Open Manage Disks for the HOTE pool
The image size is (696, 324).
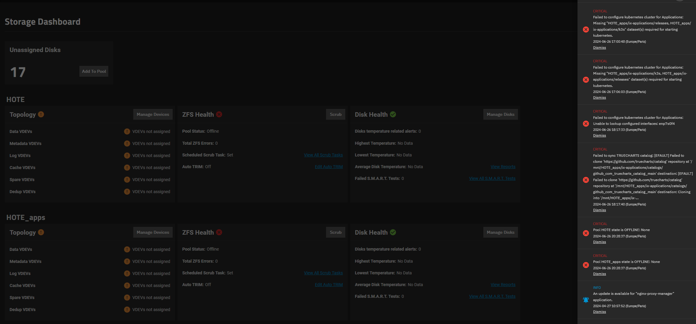(500, 114)
